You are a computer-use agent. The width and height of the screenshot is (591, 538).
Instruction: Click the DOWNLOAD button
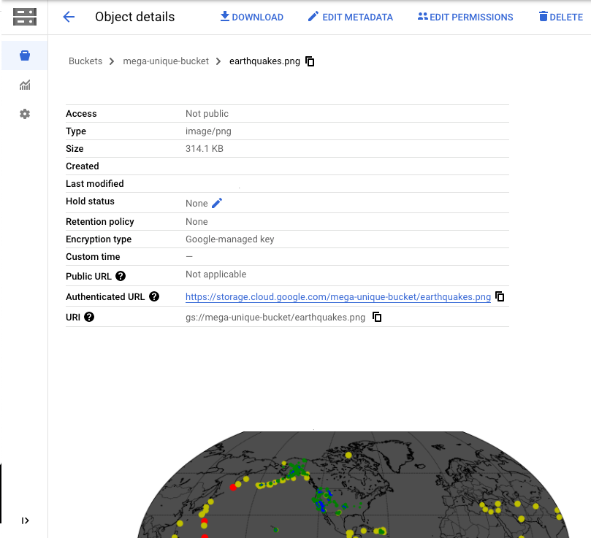[x=251, y=17]
